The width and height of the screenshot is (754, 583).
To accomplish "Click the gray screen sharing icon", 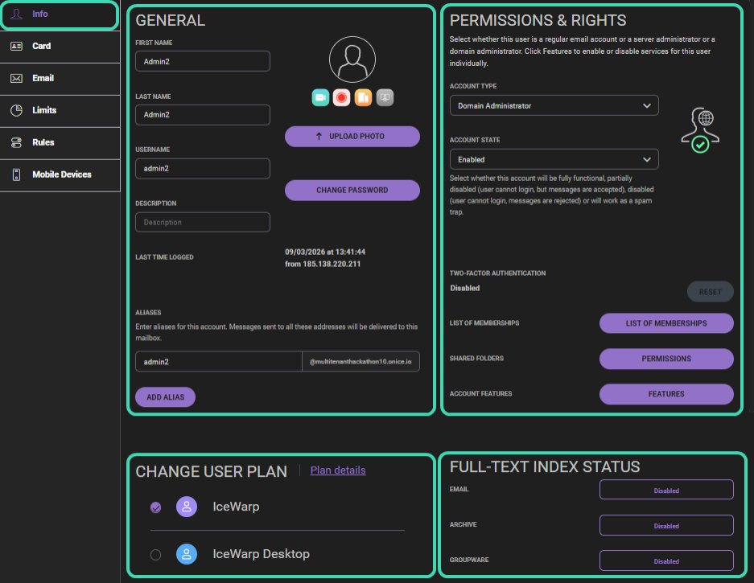I will (385, 96).
